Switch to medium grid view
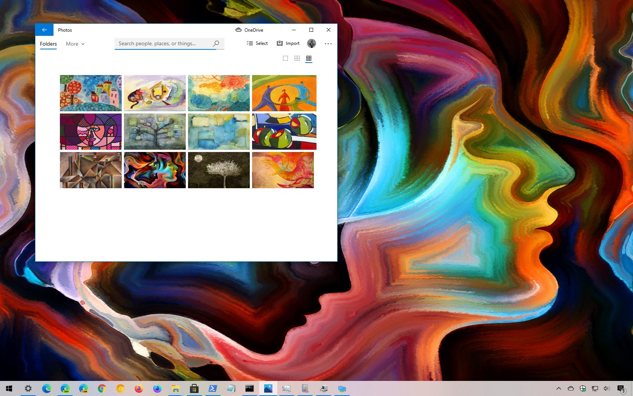The width and height of the screenshot is (633, 396). point(297,58)
